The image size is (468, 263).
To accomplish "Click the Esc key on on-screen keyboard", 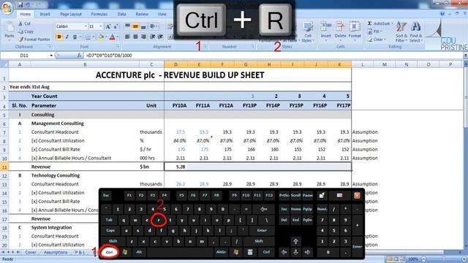I will pos(106,196).
